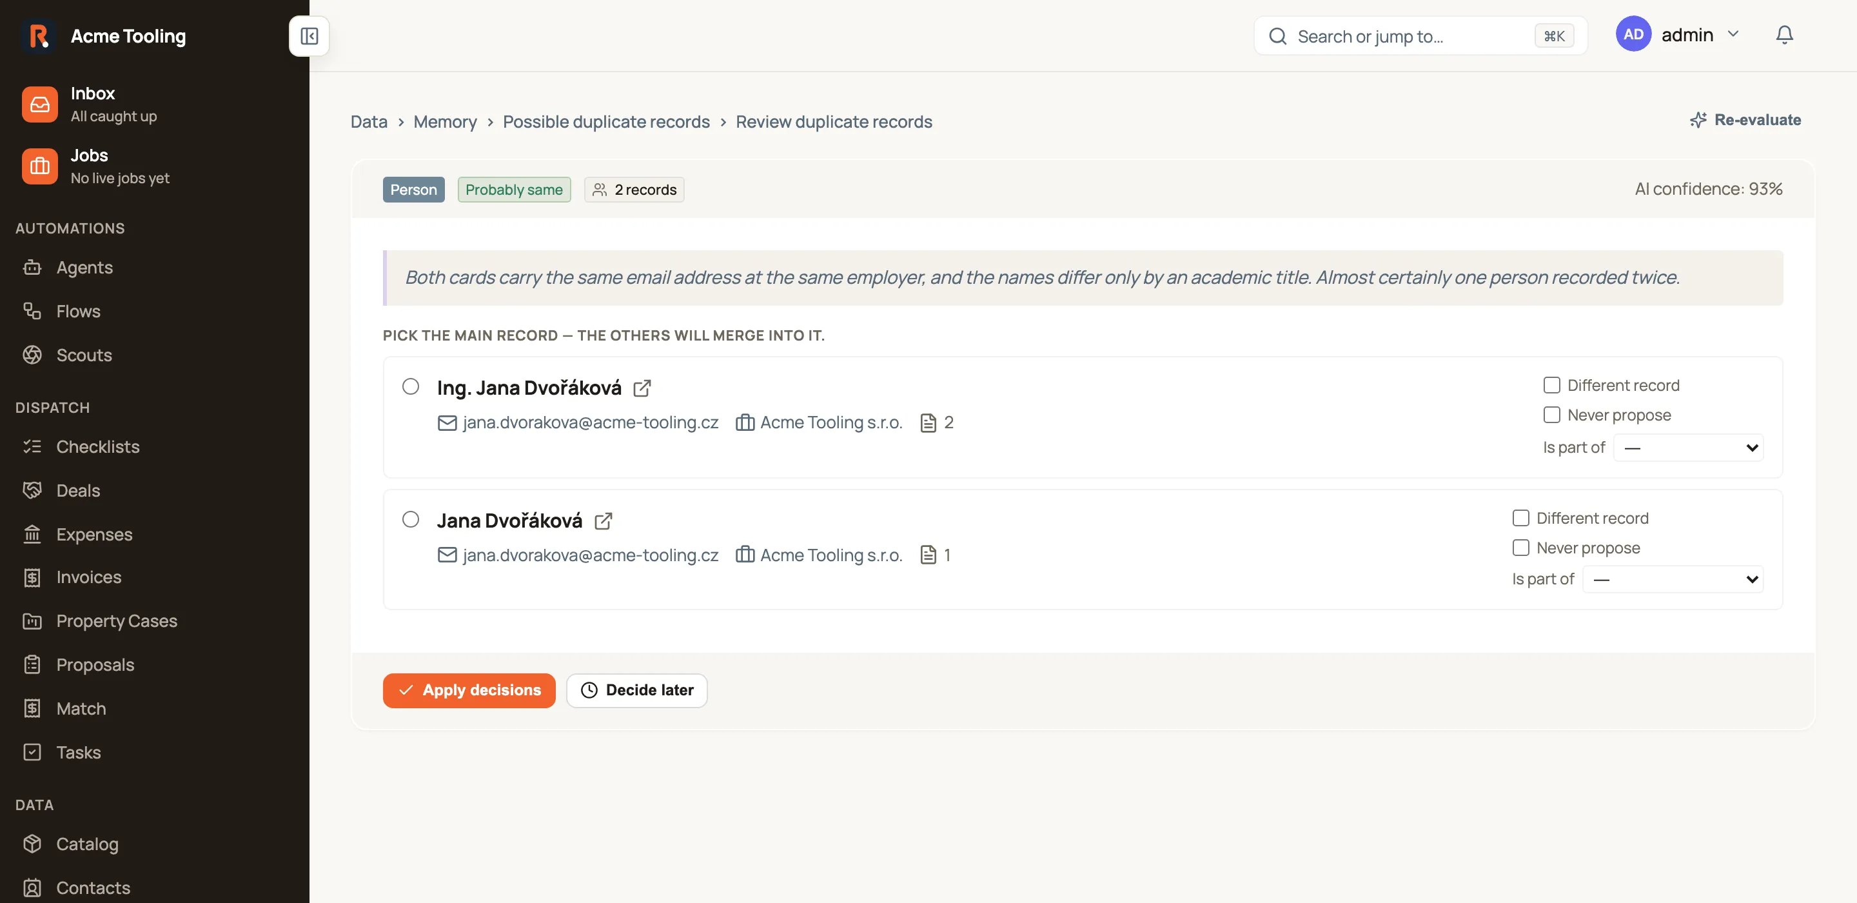Click the Data breadcrumb link
Image resolution: width=1857 pixels, height=903 pixels.
pos(368,122)
